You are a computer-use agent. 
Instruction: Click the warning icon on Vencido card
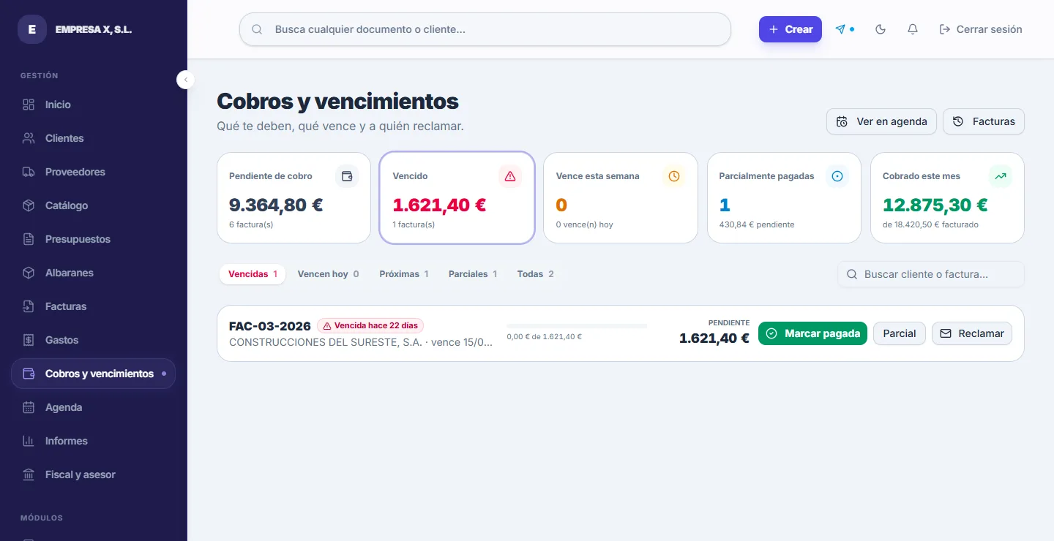pyautogui.click(x=510, y=176)
